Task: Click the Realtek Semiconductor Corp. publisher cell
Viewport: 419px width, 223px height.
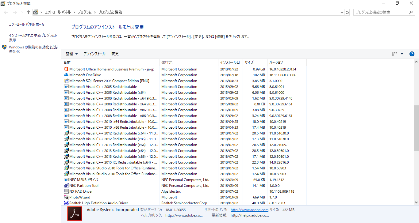Action: click(x=185, y=203)
